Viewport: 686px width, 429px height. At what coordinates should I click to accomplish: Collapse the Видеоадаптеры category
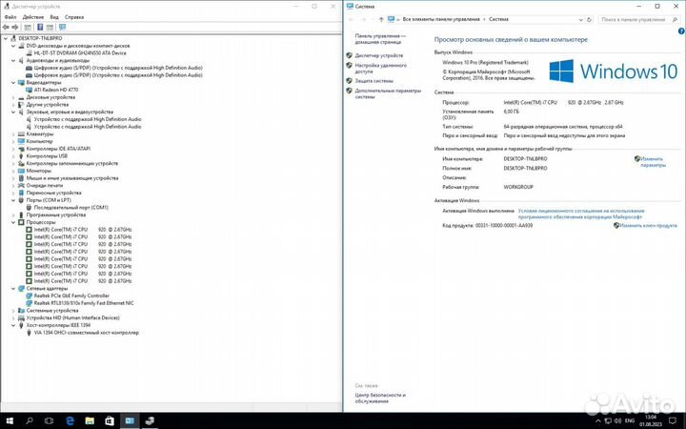(x=13, y=83)
